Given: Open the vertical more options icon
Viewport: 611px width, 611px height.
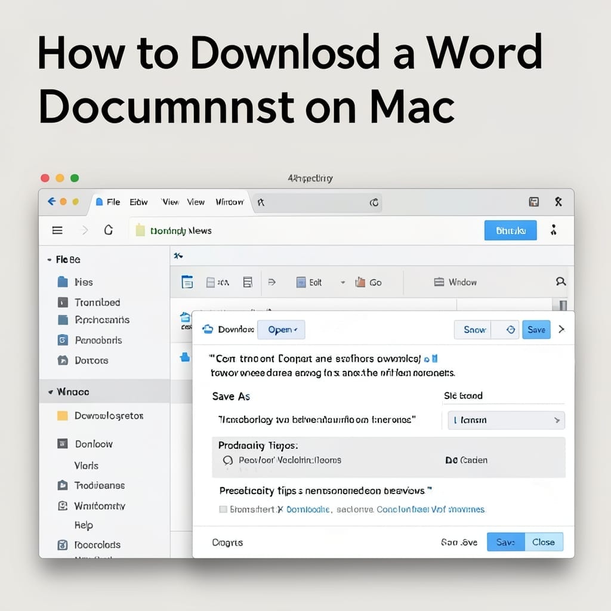Looking at the screenshot, I should point(553,230).
